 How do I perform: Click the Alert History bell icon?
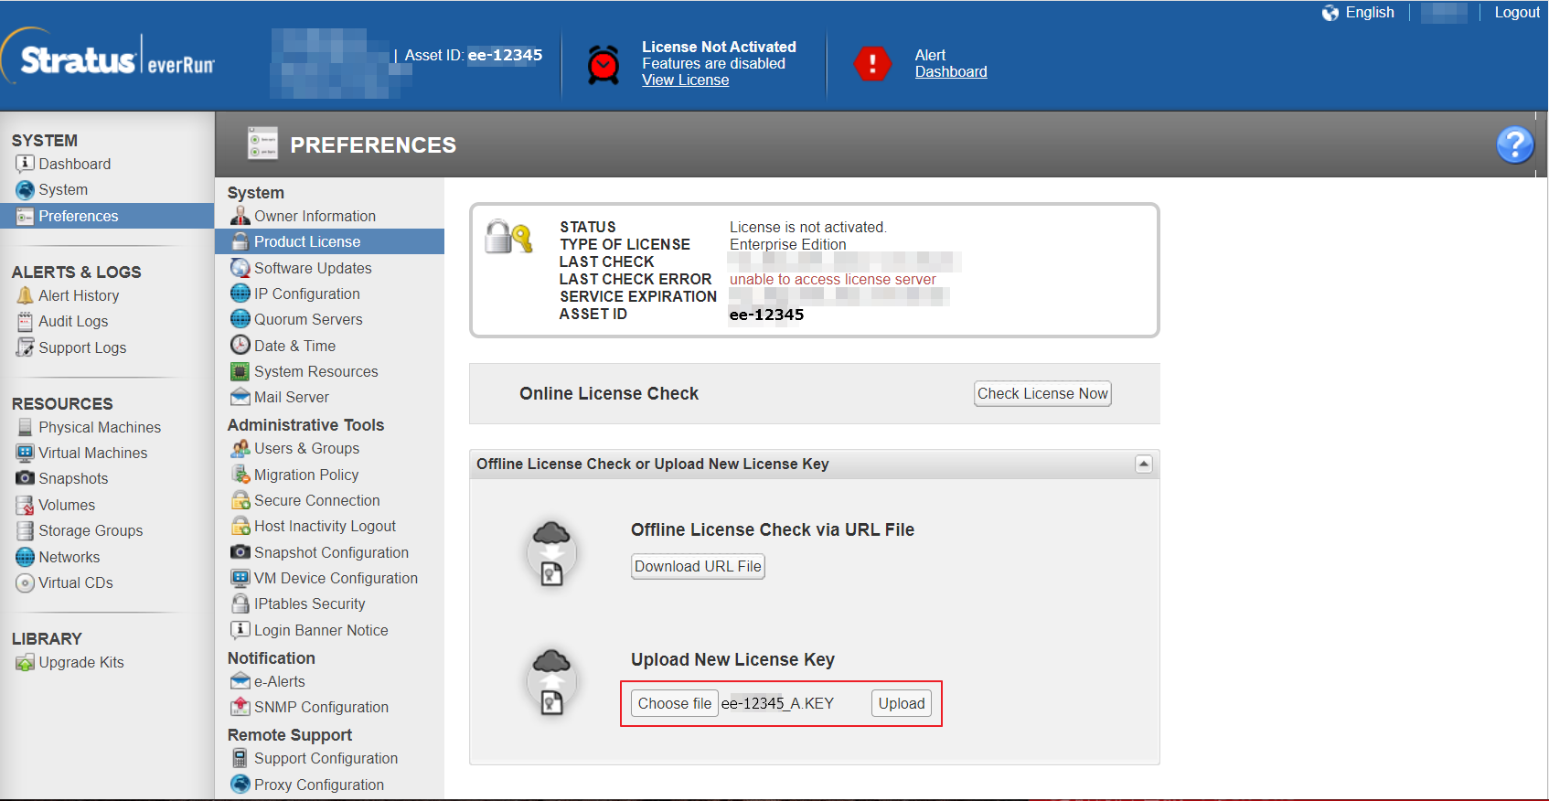point(25,295)
